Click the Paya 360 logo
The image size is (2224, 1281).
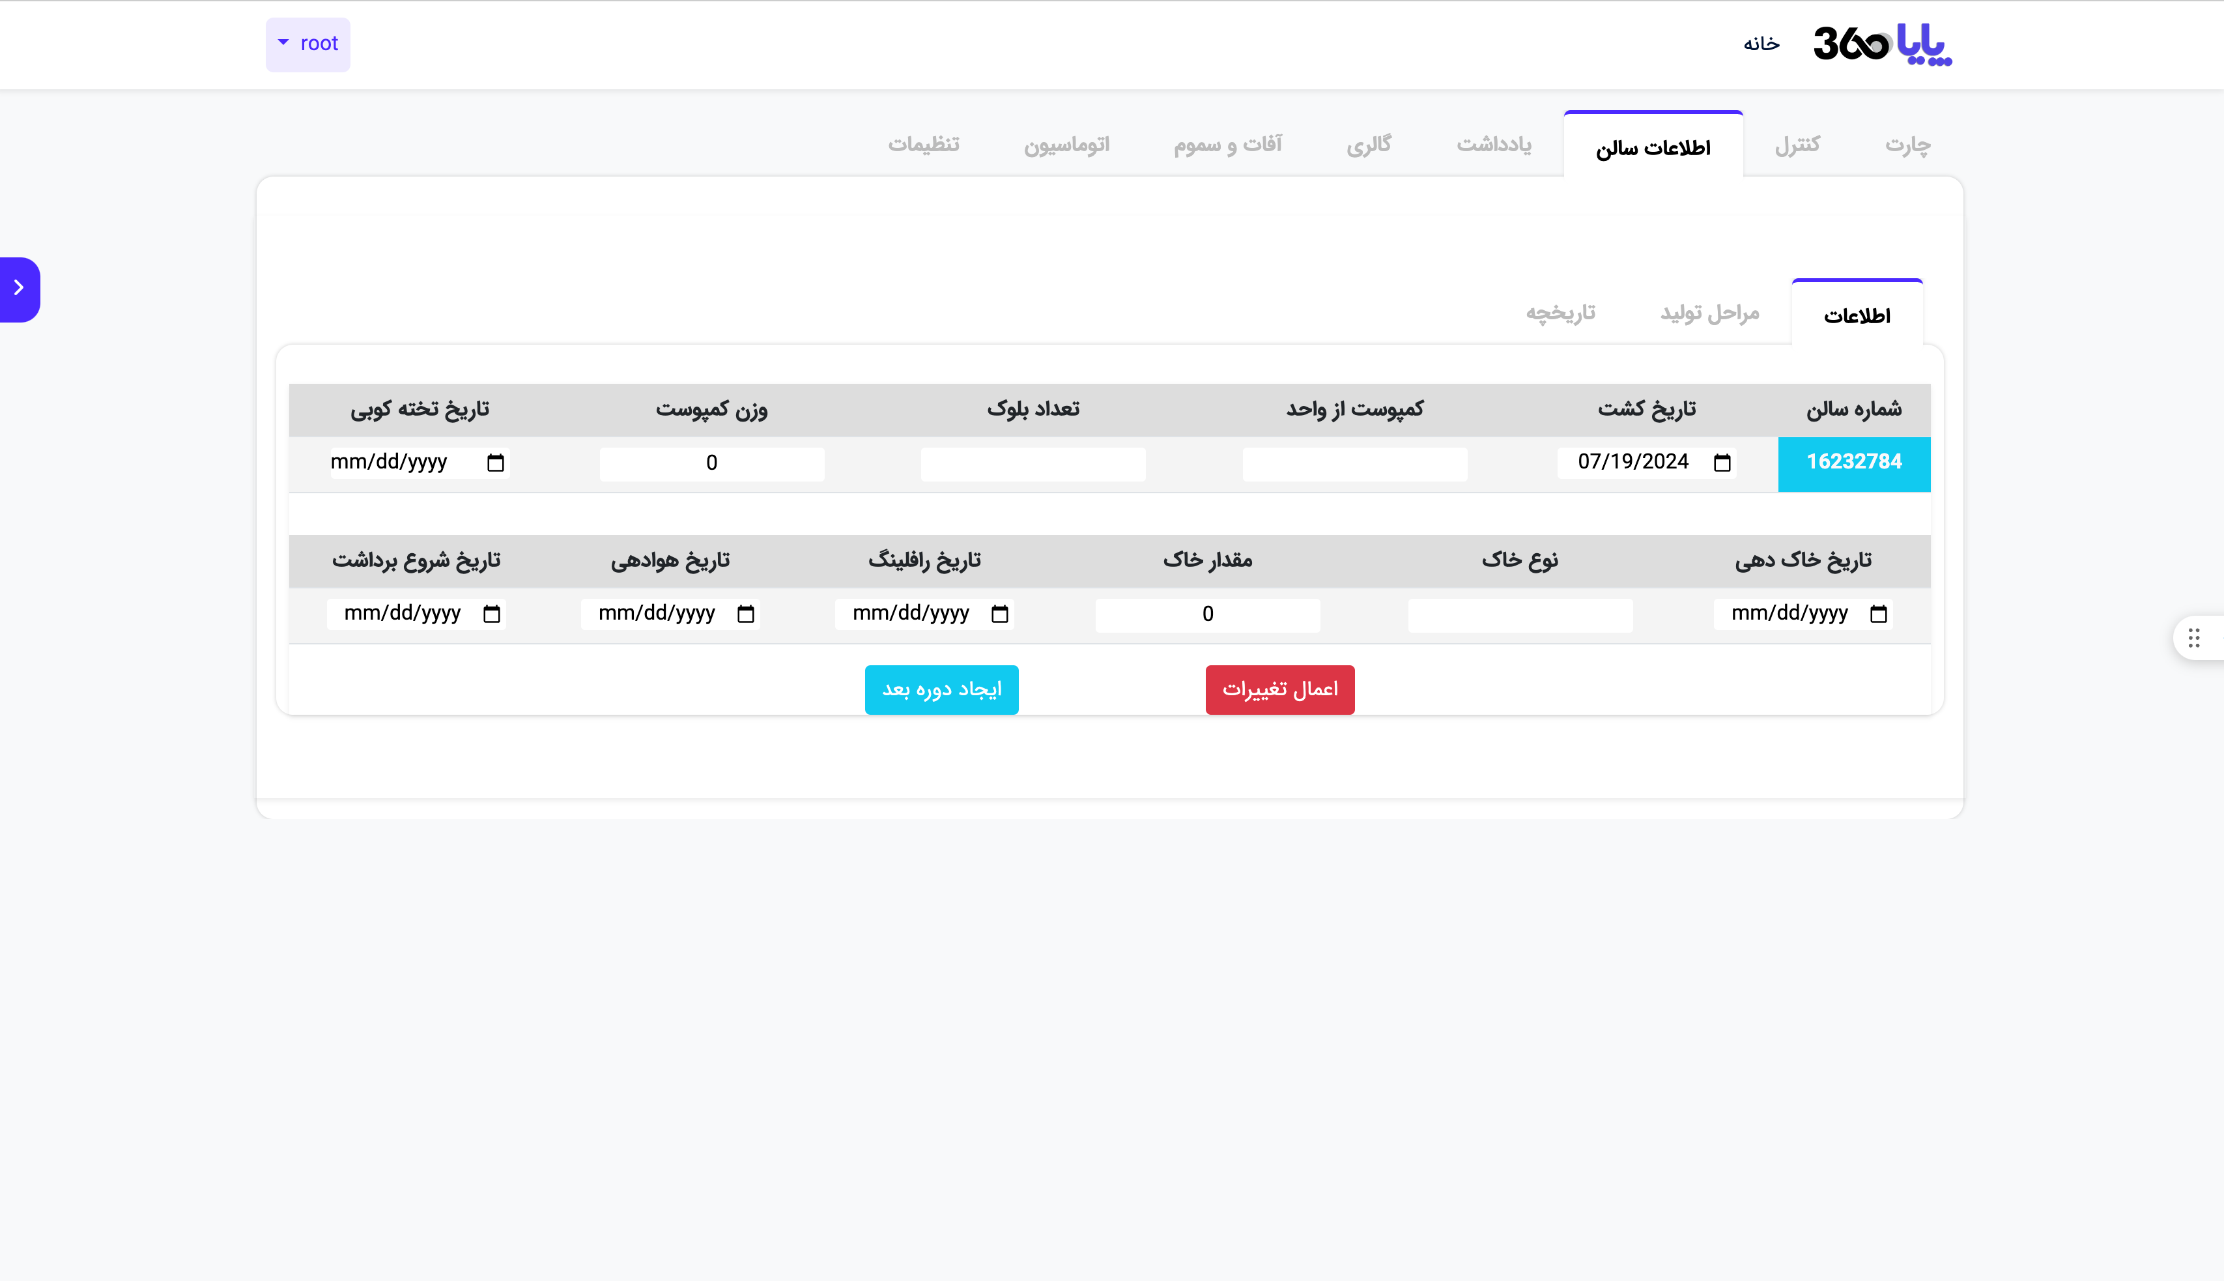point(1883,44)
